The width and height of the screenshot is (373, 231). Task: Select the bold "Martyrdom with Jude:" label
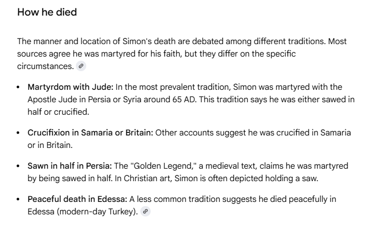(x=71, y=86)
